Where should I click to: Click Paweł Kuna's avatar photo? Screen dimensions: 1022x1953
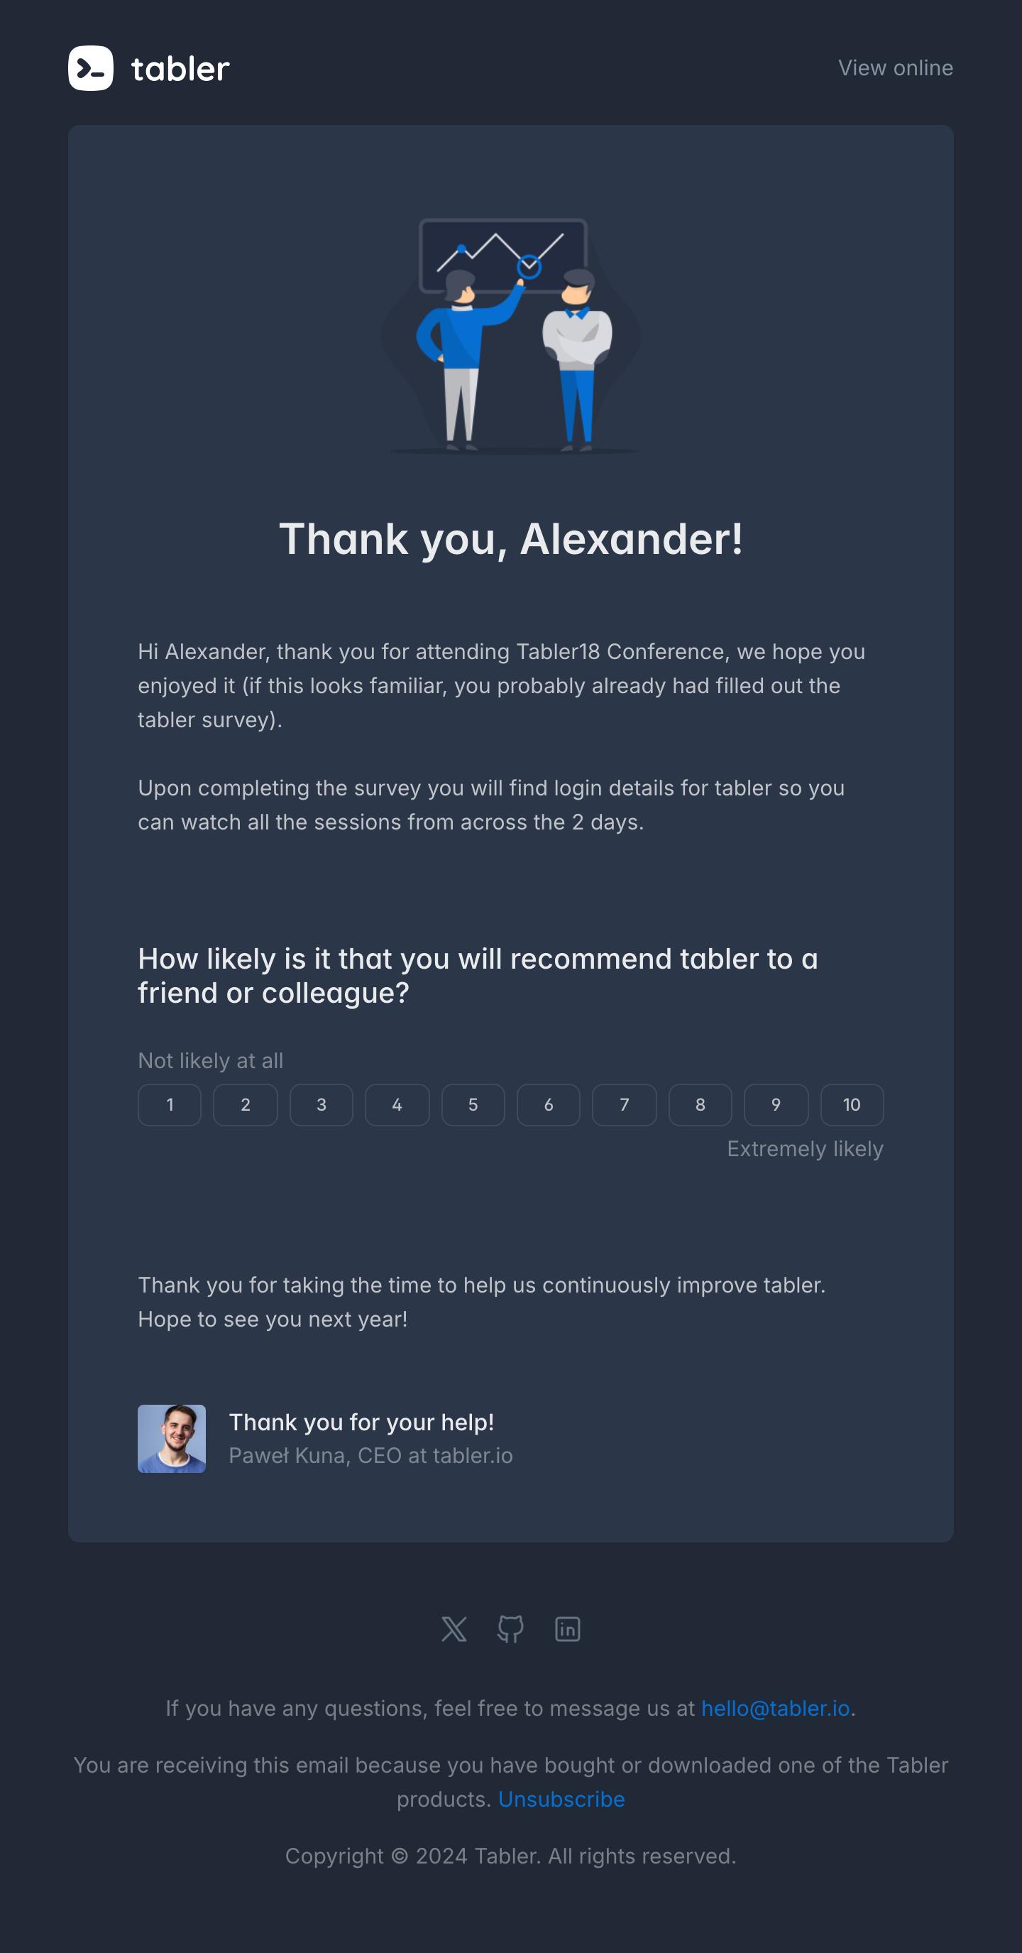coord(172,1438)
